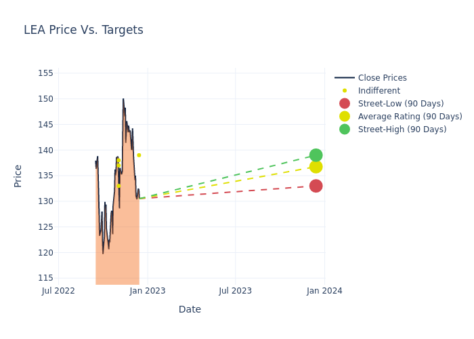Screen dimensions: 474x339
Task: Click the Jul 2022 x-axis tick label
Action: pos(58,291)
